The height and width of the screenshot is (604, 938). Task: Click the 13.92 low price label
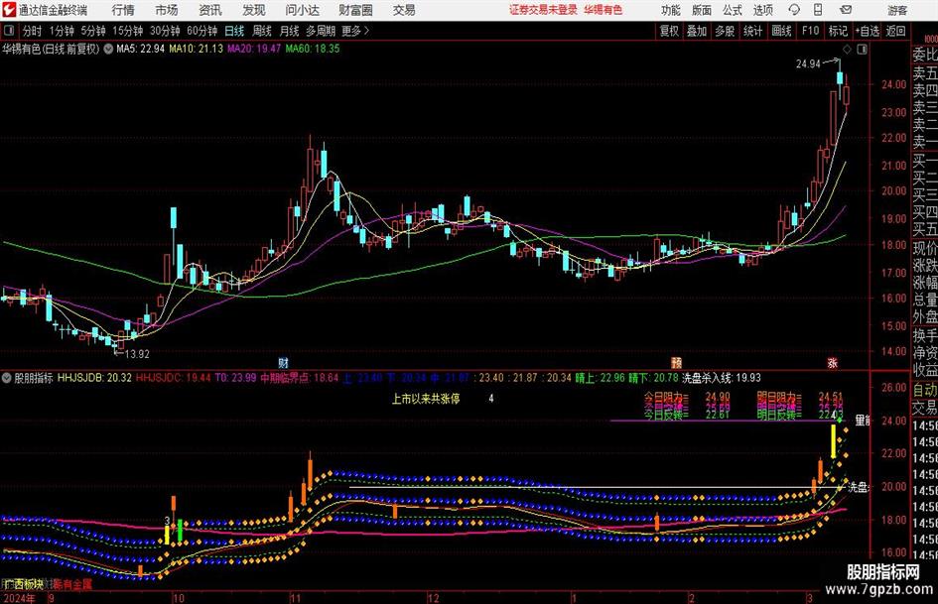136,354
